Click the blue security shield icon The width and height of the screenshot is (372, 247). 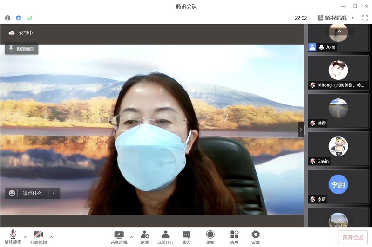coord(19,18)
